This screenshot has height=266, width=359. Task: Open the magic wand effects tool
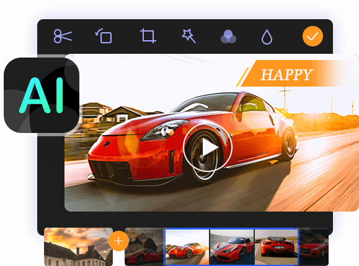click(x=188, y=36)
